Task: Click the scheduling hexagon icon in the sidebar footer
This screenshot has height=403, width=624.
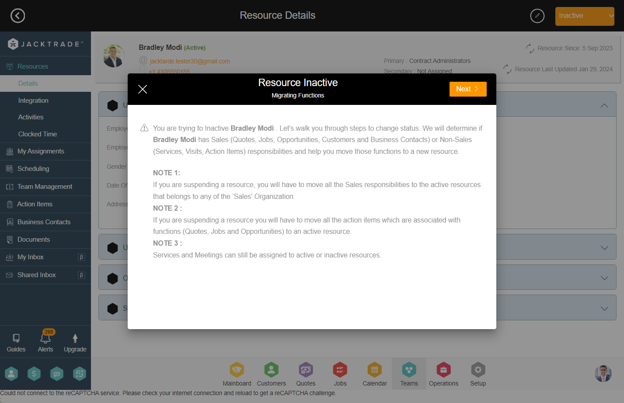Action: pyautogui.click(x=79, y=374)
